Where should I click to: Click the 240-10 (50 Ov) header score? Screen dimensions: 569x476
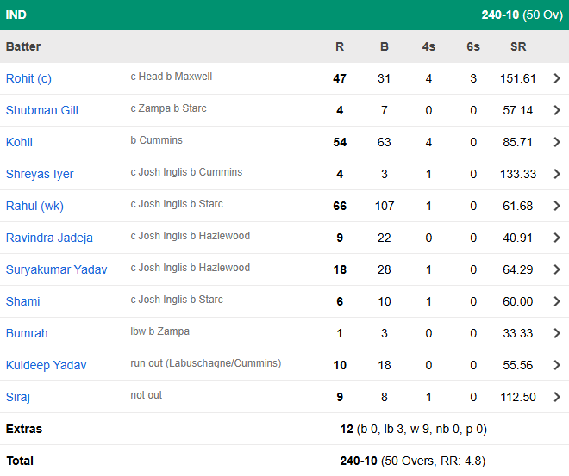522,15
